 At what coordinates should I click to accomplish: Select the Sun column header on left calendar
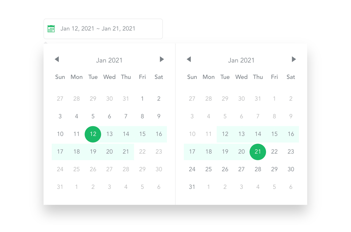coord(60,77)
